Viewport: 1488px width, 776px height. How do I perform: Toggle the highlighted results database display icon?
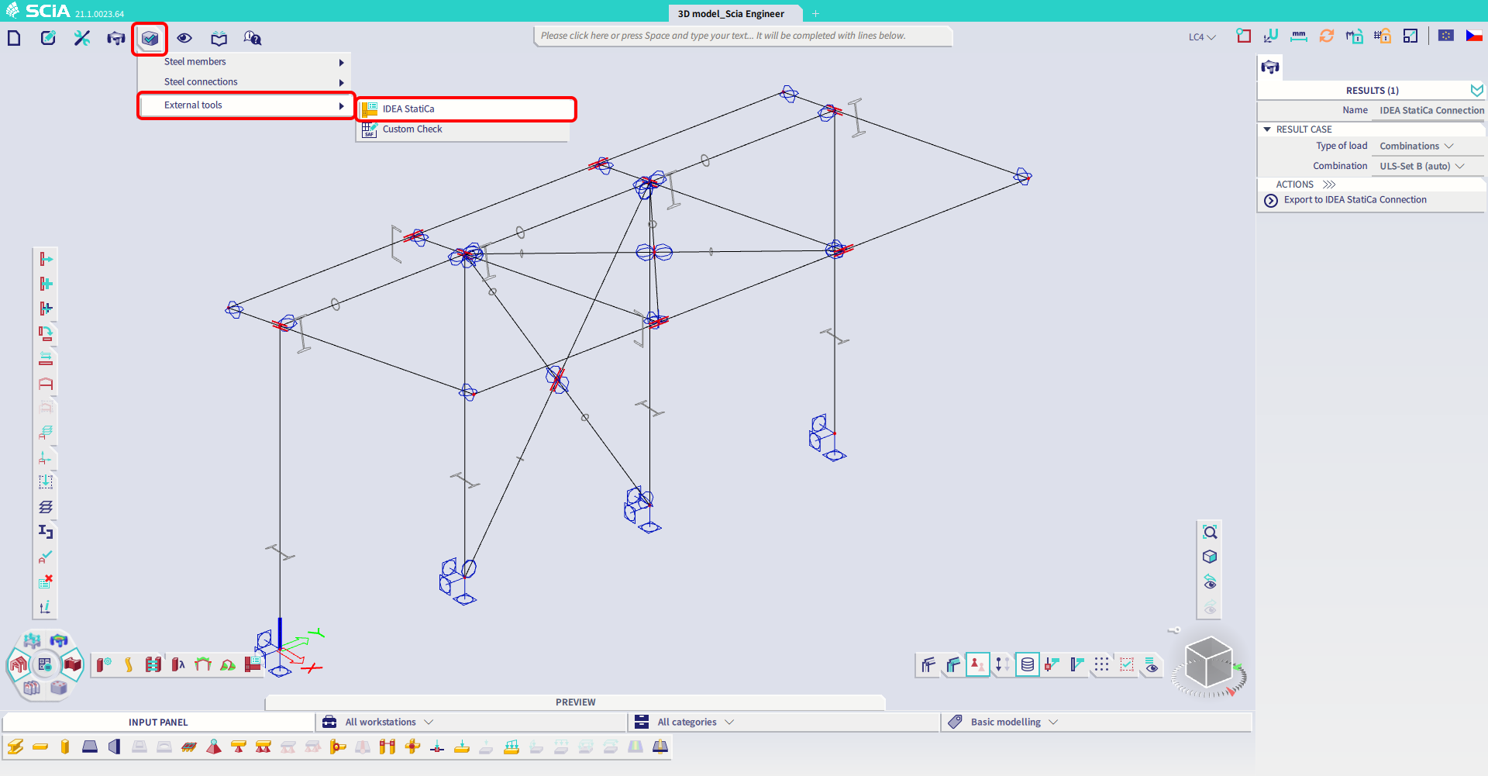1027,664
